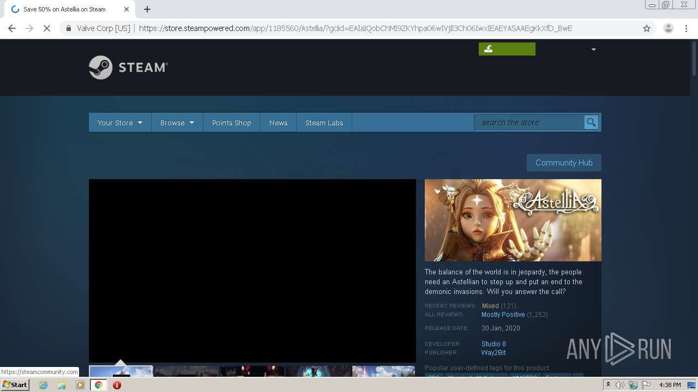Click the Astellia header image
The width and height of the screenshot is (698, 392).
pyautogui.click(x=513, y=220)
